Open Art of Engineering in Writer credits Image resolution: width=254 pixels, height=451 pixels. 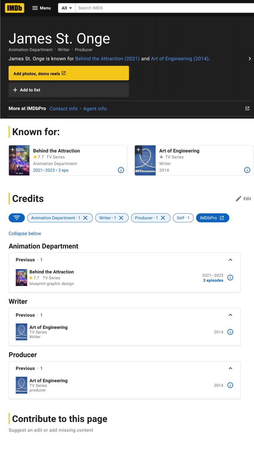pyautogui.click(x=49, y=327)
